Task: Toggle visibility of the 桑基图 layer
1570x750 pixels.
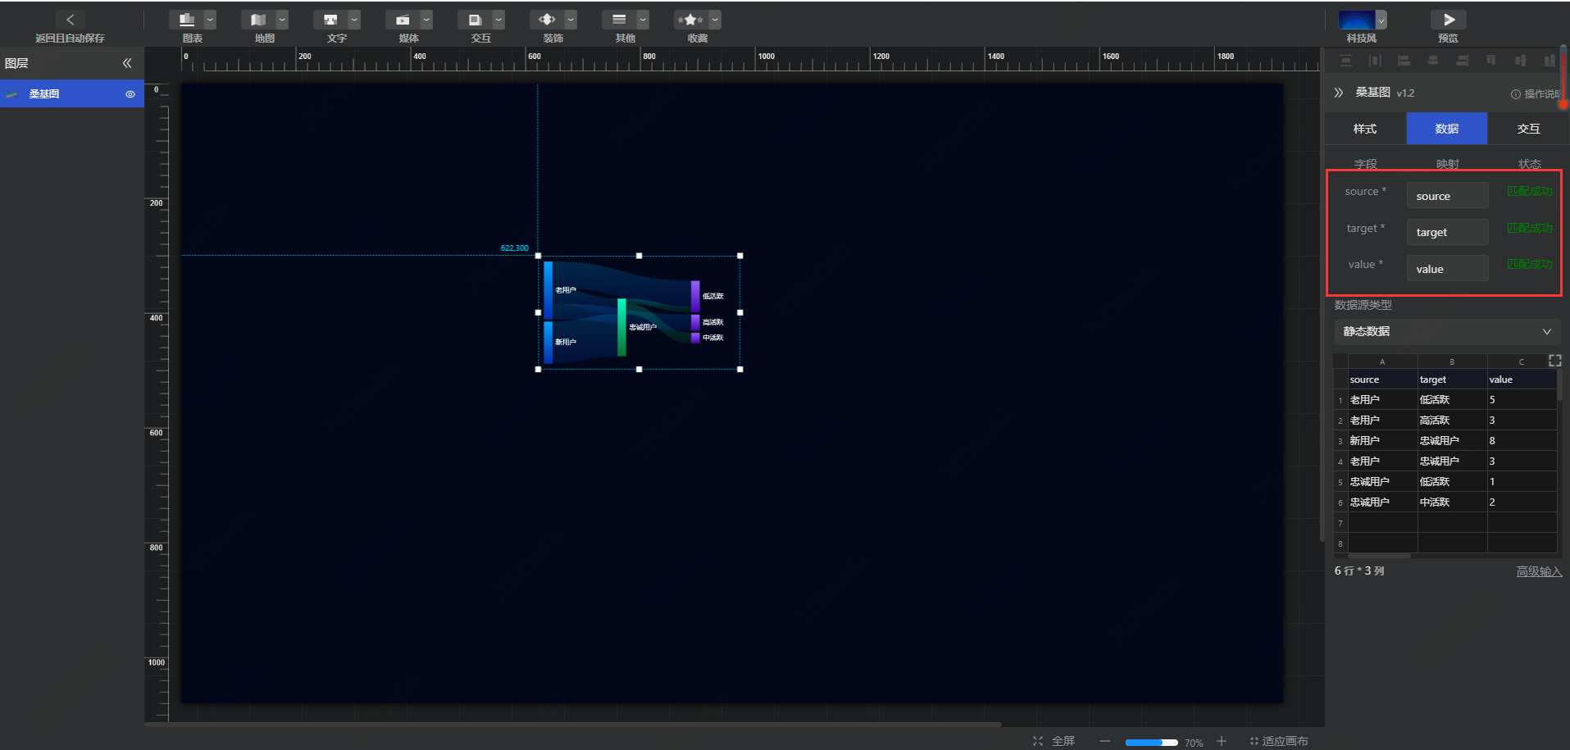Action: pyautogui.click(x=130, y=94)
